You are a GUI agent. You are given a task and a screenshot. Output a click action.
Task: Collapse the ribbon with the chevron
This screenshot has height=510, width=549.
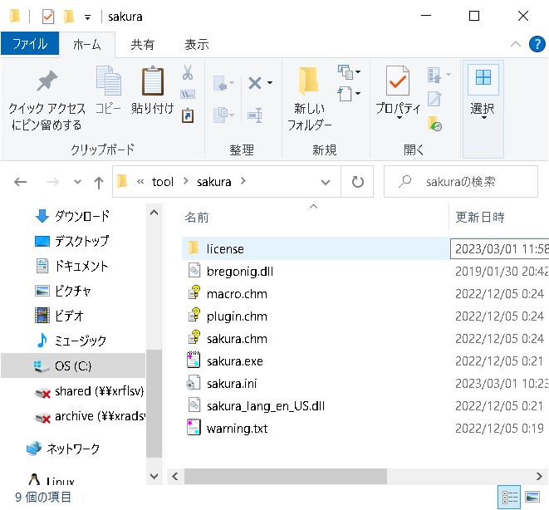[x=515, y=44]
